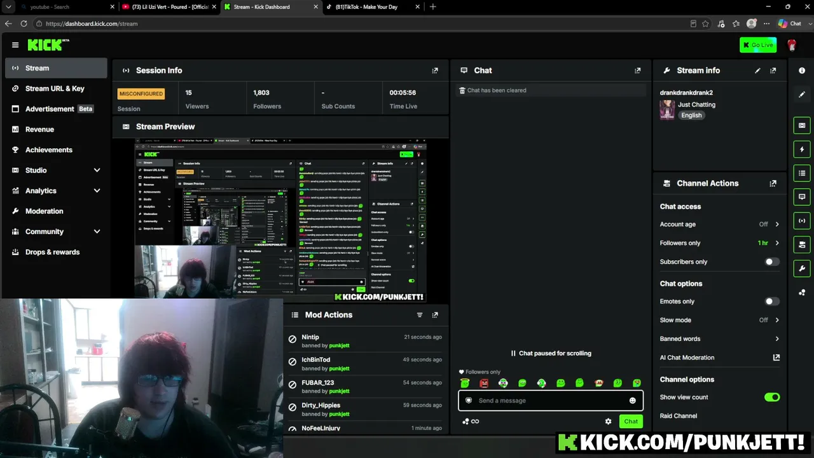Open the user avatar menu next to Go Live
The image size is (814, 458).
792,45
